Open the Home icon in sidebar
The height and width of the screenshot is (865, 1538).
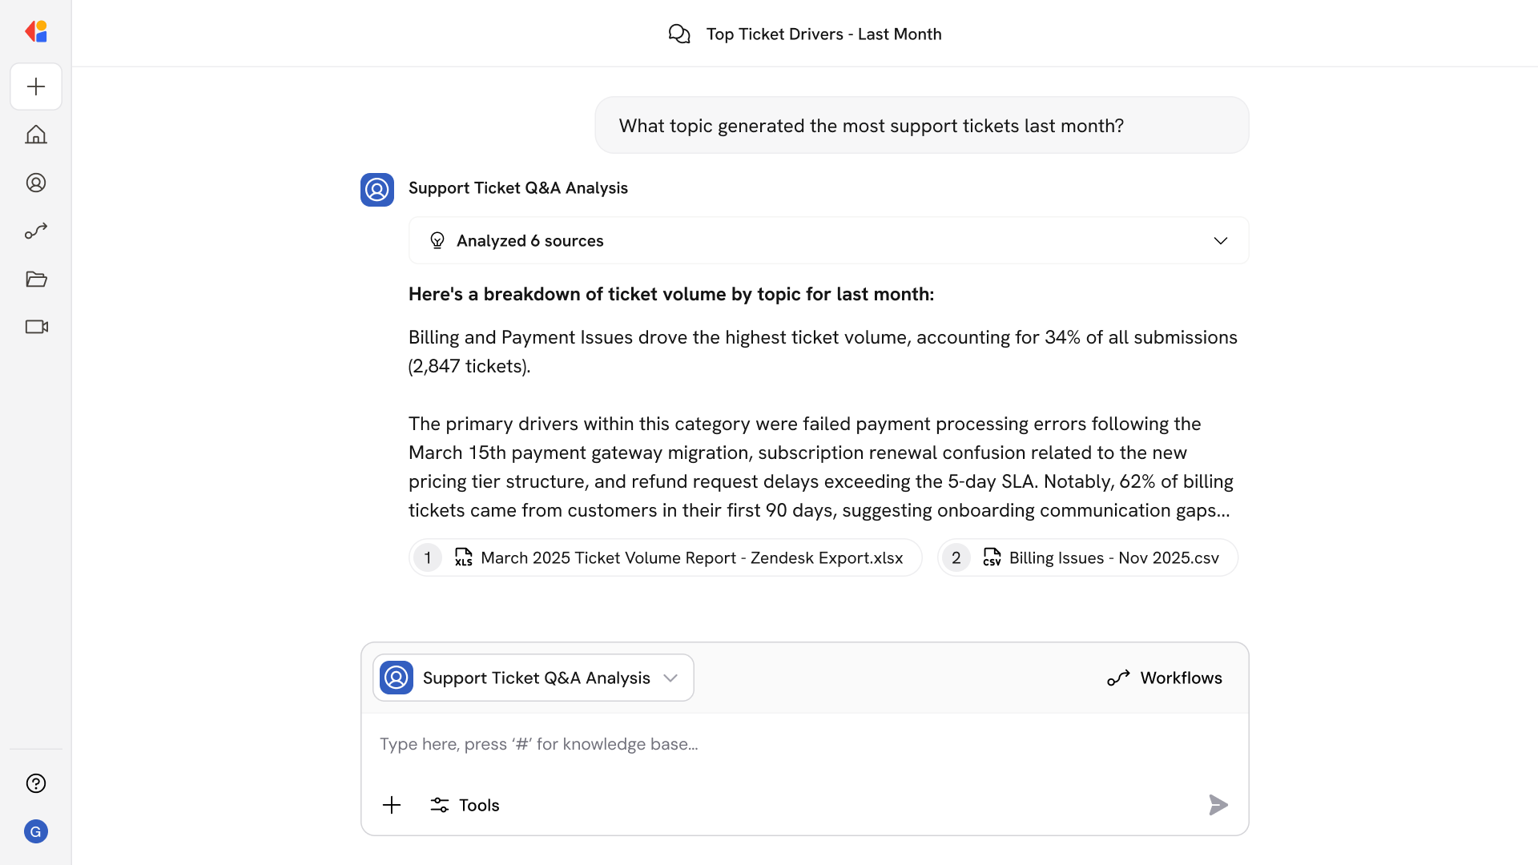click(36, 135)
